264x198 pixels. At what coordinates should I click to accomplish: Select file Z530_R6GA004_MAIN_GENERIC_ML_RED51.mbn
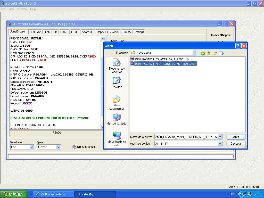click(x=163, y=64)
